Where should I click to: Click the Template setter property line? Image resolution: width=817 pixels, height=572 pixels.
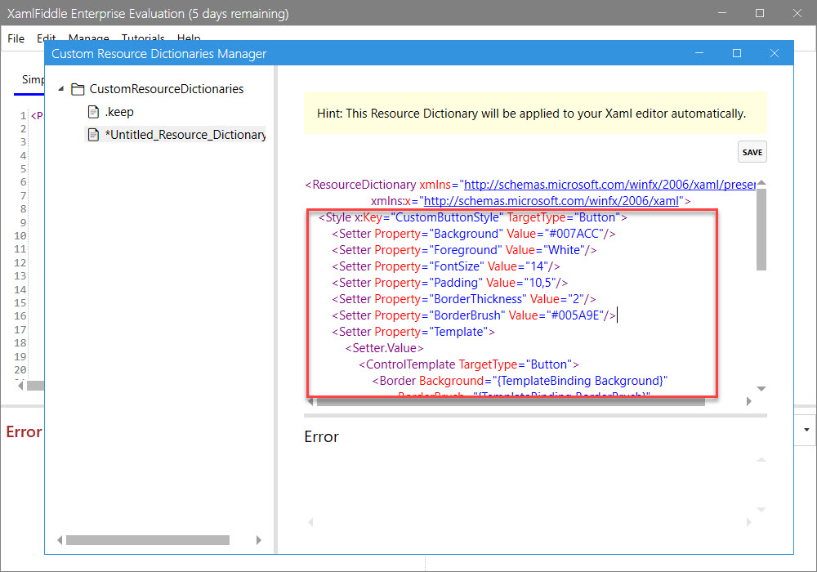pyautogui.click(x=413, y=332)
